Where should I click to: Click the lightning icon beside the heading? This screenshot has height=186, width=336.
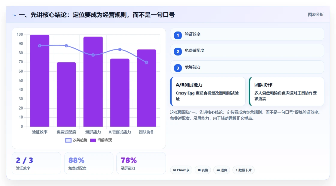pyautogui.click(x=14, y=15)
